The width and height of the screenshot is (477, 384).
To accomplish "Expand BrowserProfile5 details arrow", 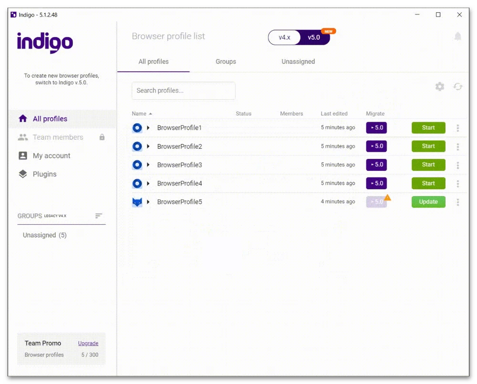I will click(148, 202).
